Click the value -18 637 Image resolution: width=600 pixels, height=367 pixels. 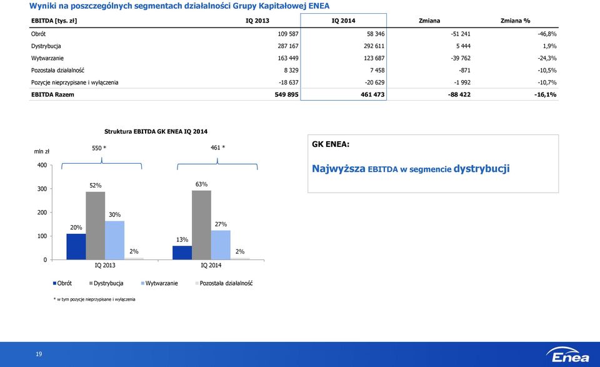point(289,83)
